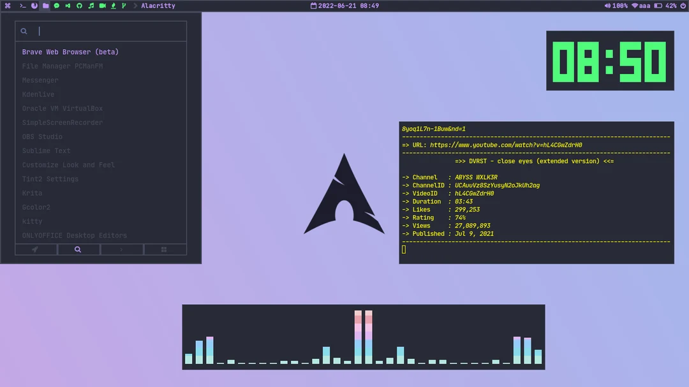The image size is (689, 387).
Task: Select the search magnifier icon in the launcher footer
Action: (x=78, y=249)
